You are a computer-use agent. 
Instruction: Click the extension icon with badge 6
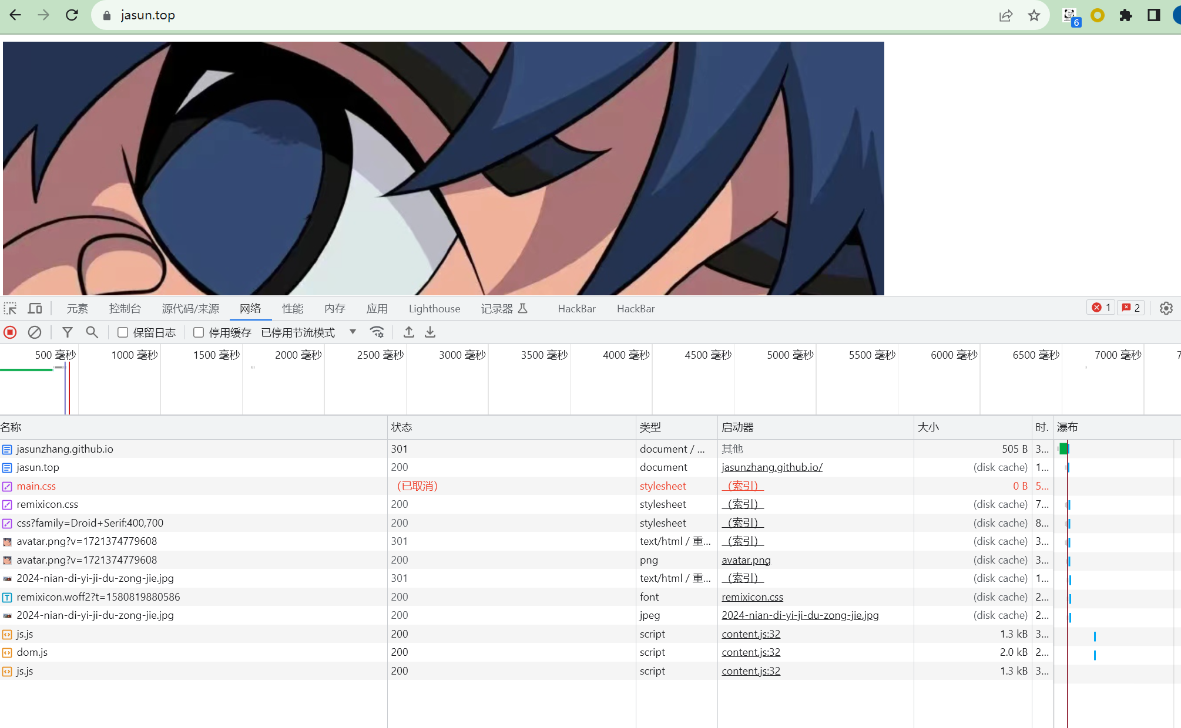[1071, 16]
